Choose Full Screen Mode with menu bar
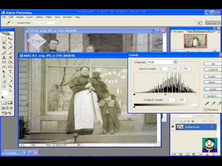222x166 pixels. pos(7,108)
